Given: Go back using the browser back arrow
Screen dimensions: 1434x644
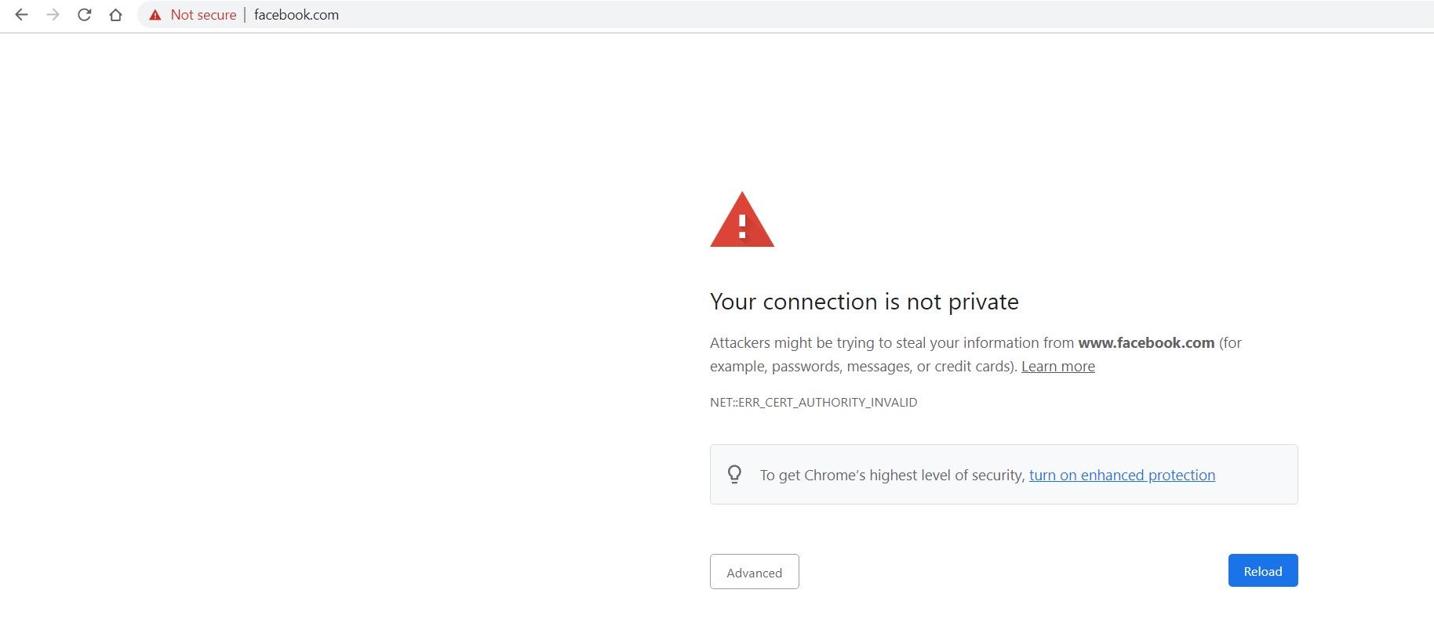Looking at the screenshot, I should pos(22,15).
